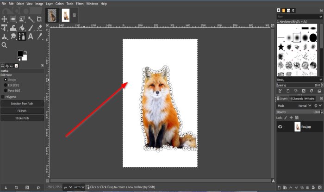
Task: Click the Selection from Path button
Action: point(22,104)
